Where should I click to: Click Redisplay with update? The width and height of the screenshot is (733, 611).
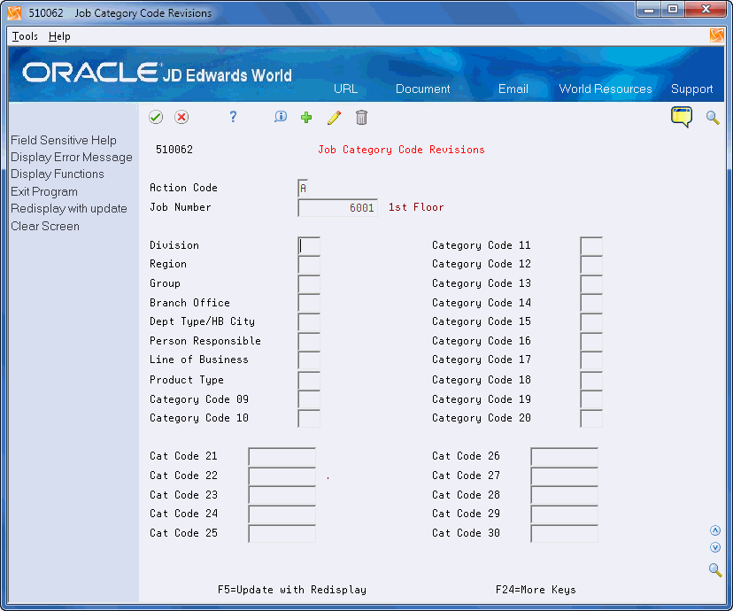69,208
